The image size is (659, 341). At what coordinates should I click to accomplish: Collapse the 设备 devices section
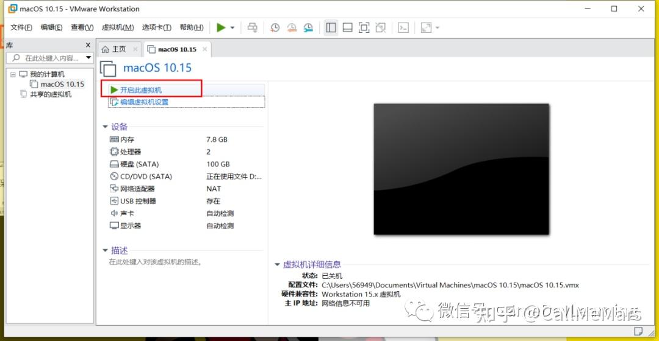point(105,126)
